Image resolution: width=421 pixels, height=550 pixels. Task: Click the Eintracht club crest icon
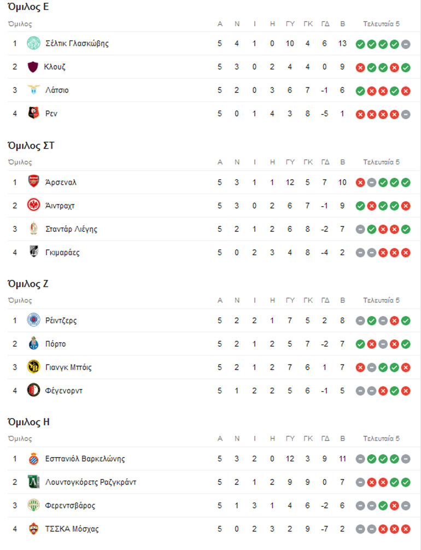34,206
